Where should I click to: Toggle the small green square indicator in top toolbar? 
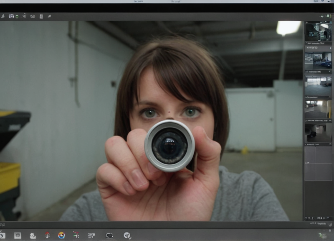[17, 17]
